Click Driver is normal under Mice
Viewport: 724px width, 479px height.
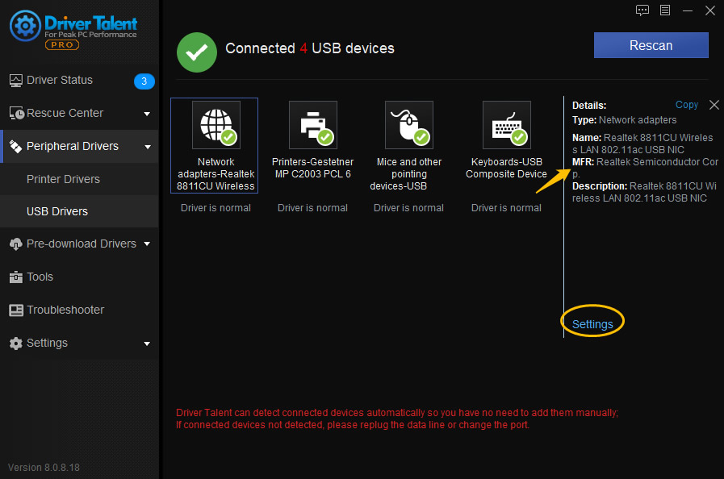click(408, 208)
